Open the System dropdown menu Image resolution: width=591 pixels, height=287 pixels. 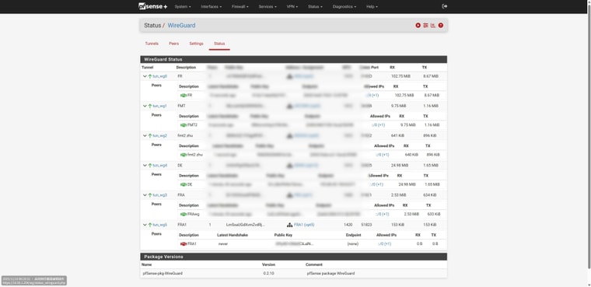[183, 7]
